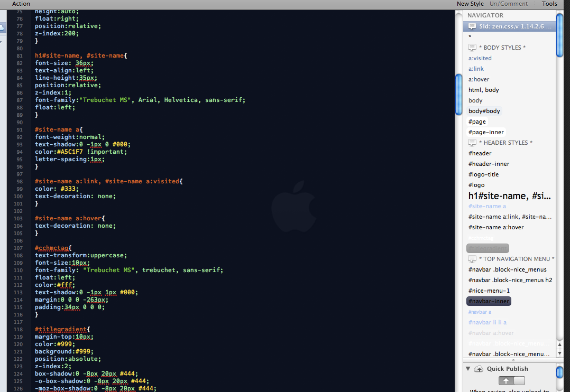Click the comment icon beside BODY STYLES
The height and width of the screenshot is (392, 570).
pos(472,47)
